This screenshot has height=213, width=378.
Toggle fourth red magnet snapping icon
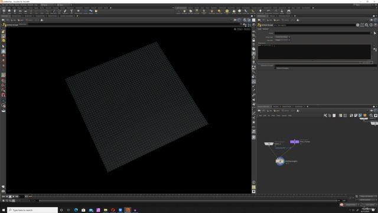(4, 95)
